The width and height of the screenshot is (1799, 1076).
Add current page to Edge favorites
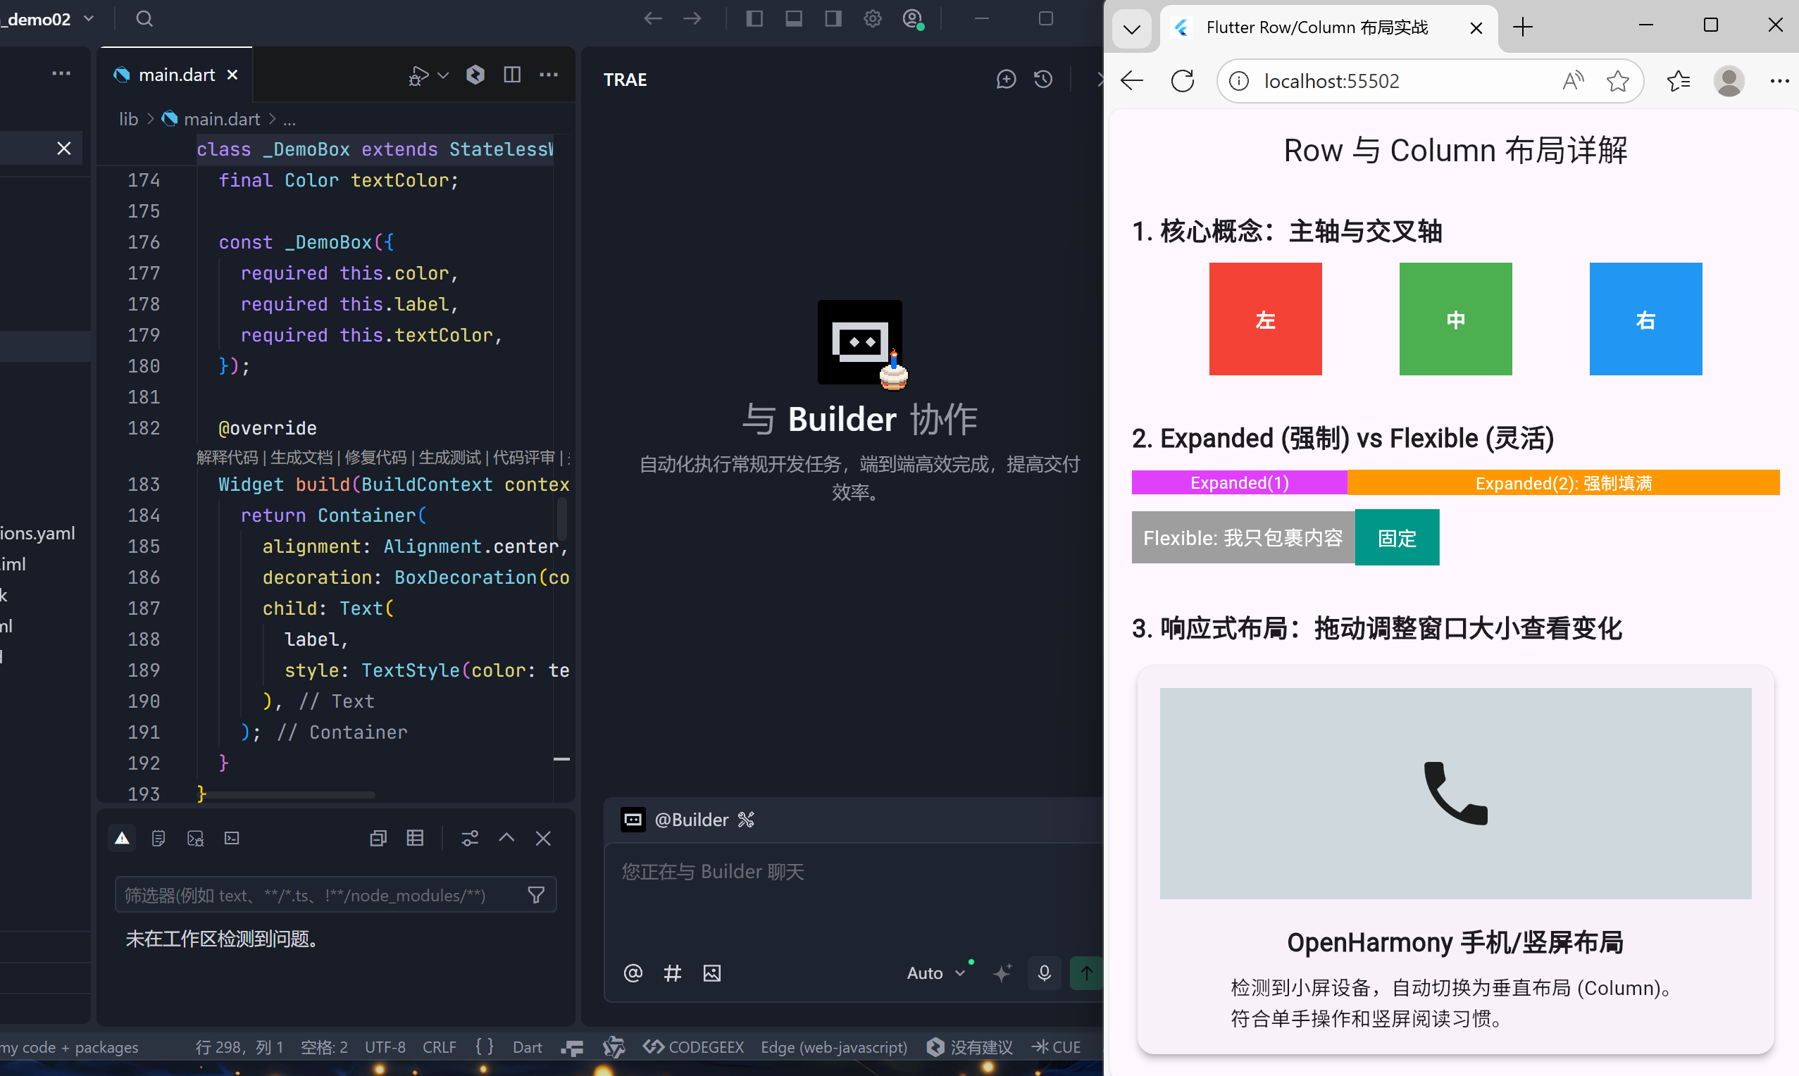pyautogui.click(x=1618, y=80)
